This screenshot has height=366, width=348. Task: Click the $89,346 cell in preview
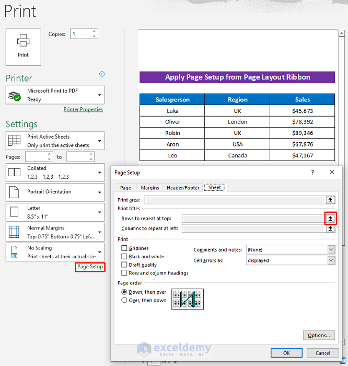(303, 133)
